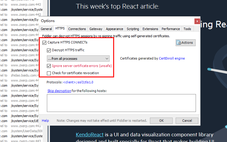Screen dimensions: 227x142
Task: Close the Options dialog
Action: pos(197,21)
